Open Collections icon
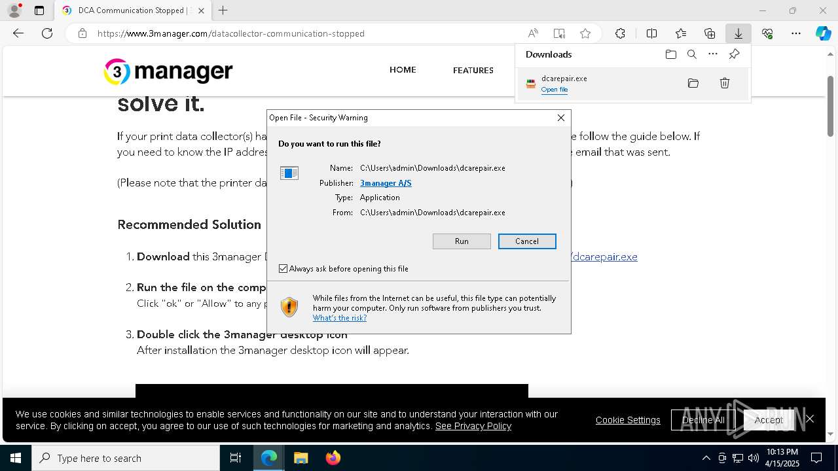Screen dimensions: 838x471 pyautogui.click(x=710, y=33)
